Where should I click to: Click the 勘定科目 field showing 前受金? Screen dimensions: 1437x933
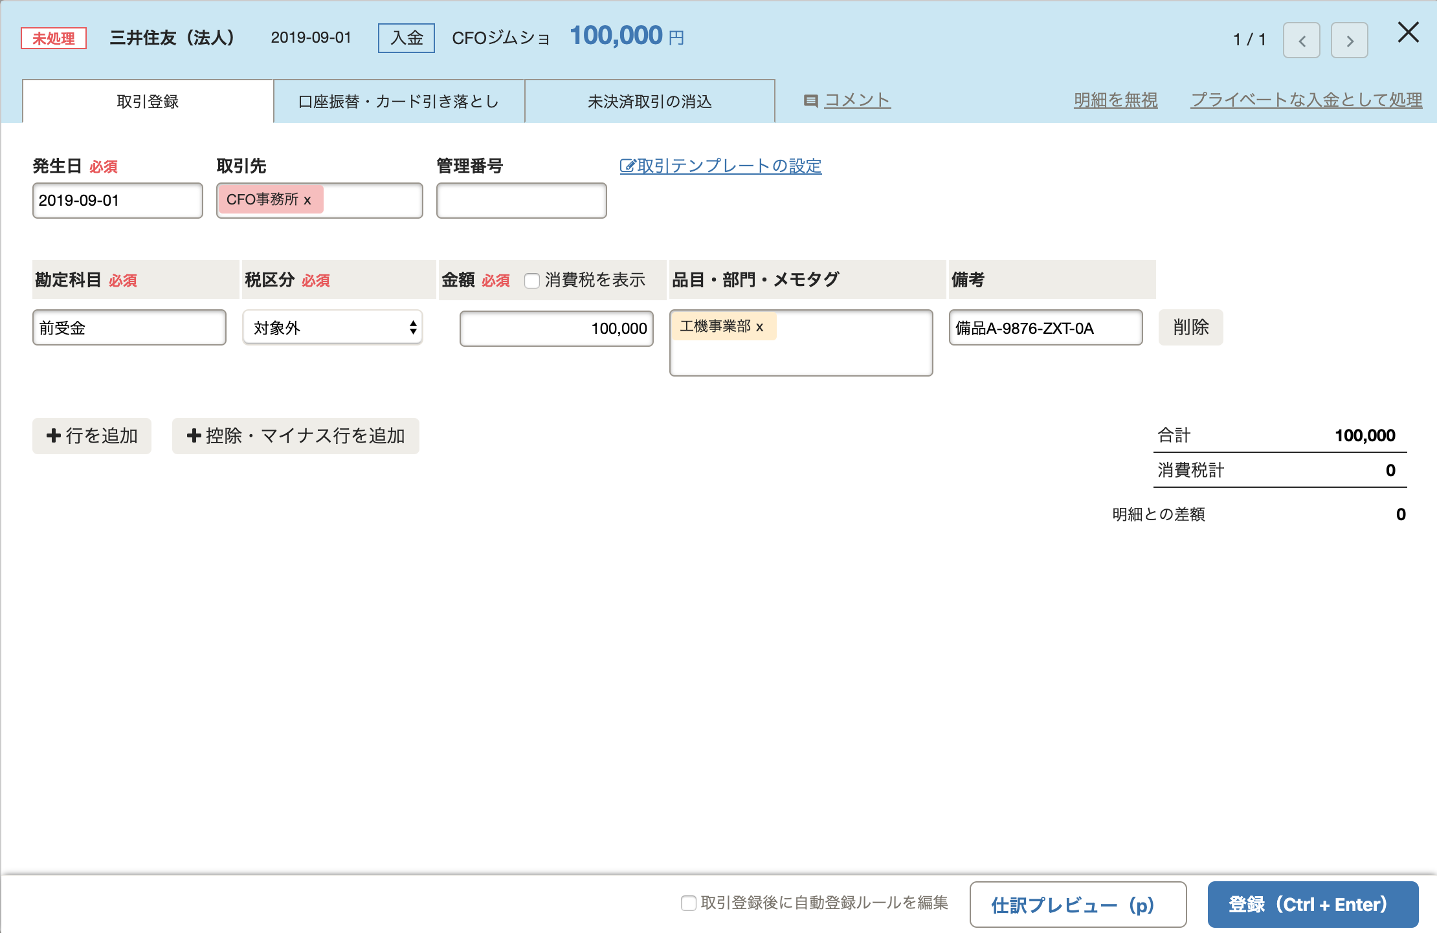(x=129, y=327)
